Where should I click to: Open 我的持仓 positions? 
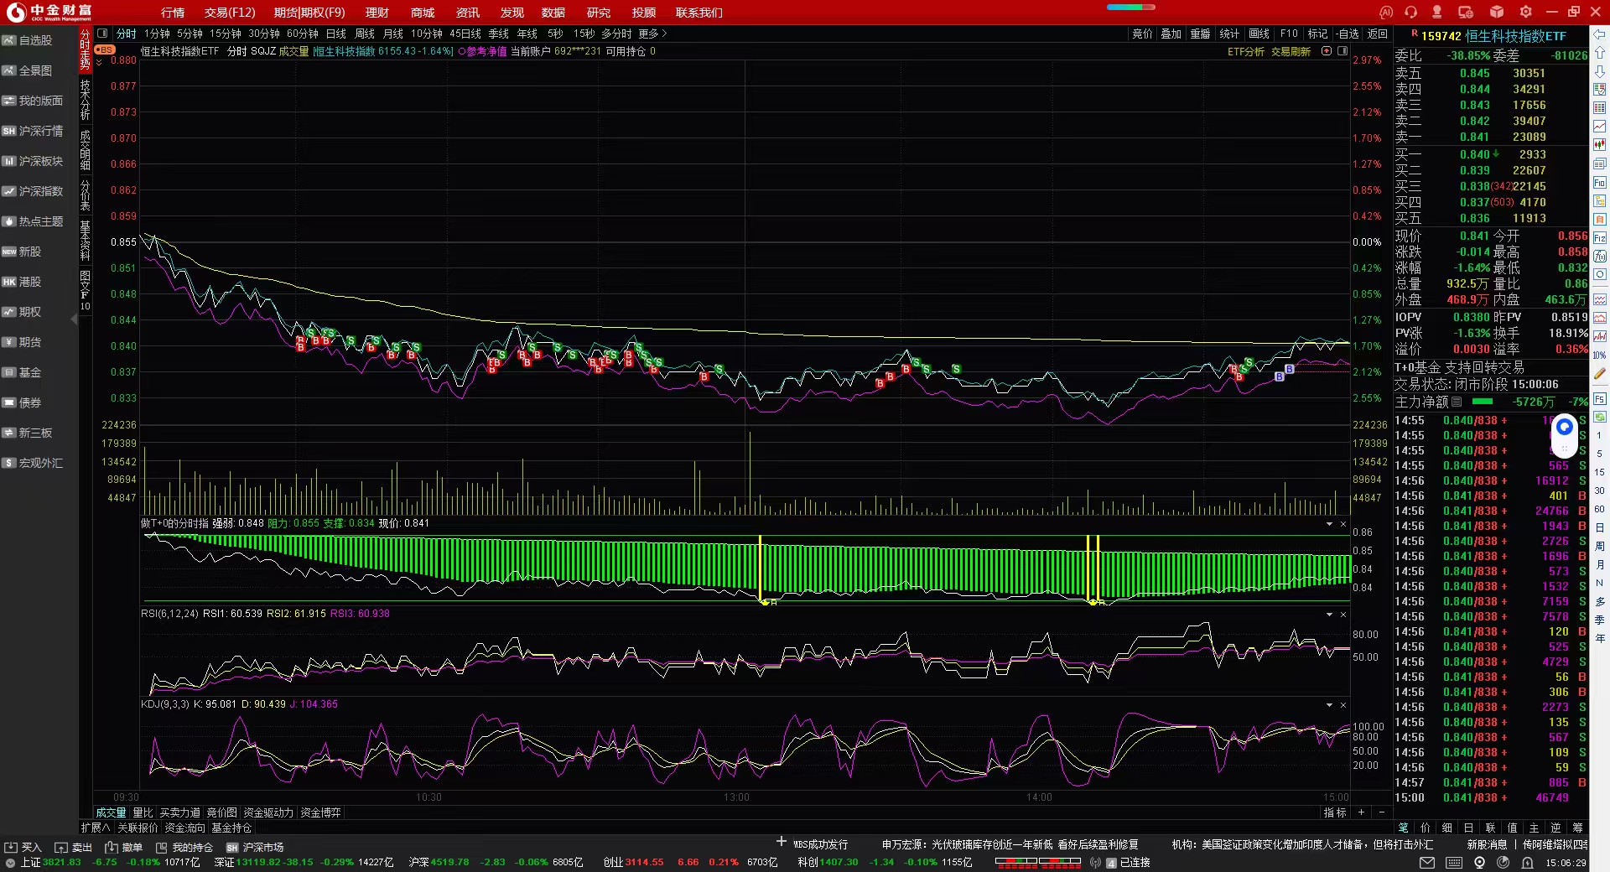pyautogui.click(x=184, y=848)
